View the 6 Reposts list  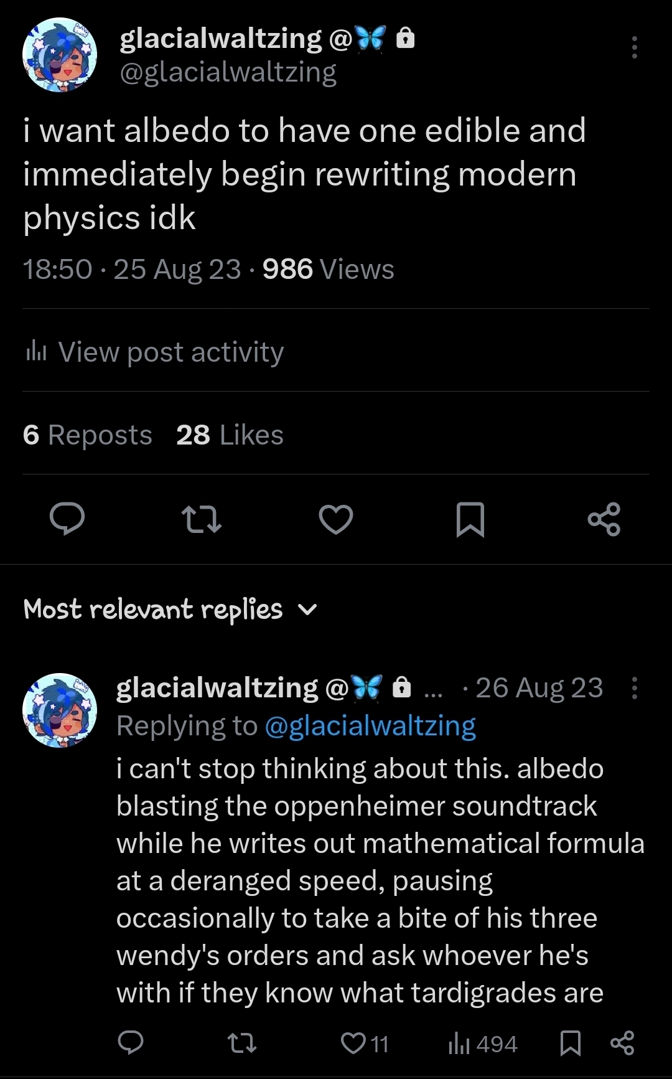tap(88, 435)
